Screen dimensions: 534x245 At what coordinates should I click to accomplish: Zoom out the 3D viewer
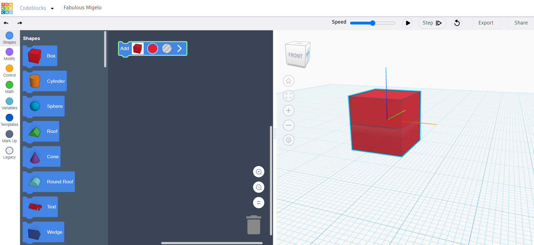289,125
